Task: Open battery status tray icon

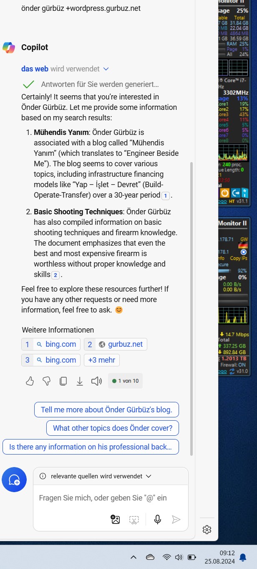Action: [x=192, y=557]
